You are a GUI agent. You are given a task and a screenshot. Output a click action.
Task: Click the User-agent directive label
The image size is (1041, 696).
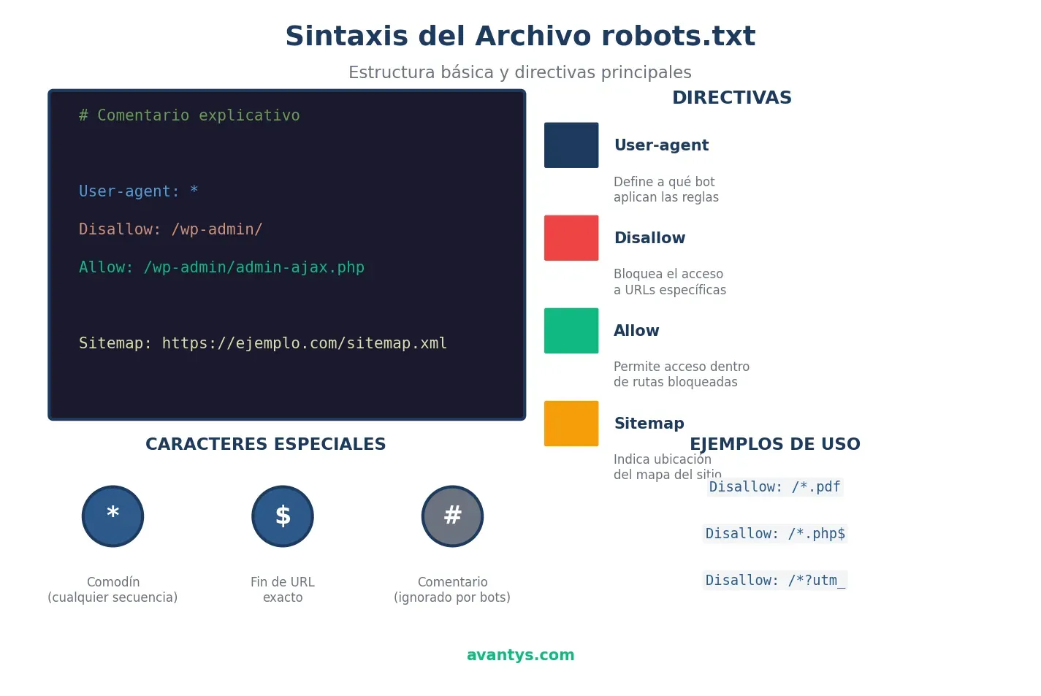tap(661, 145)
